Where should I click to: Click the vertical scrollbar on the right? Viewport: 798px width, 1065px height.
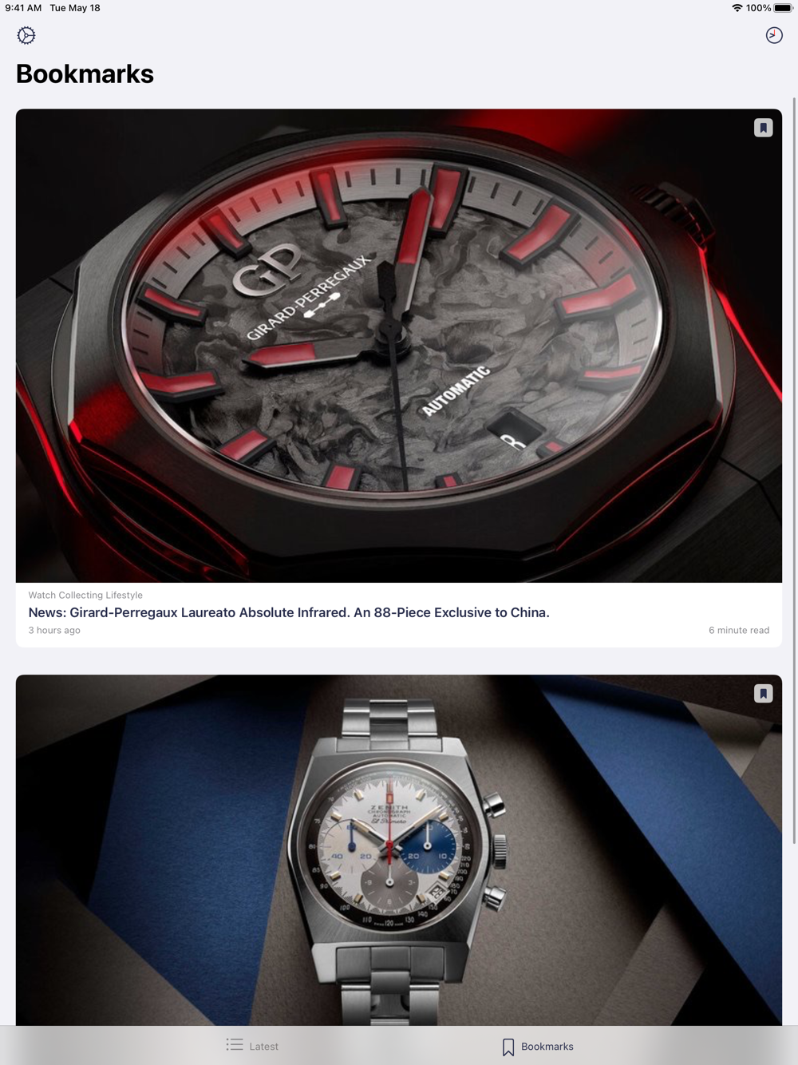click(x=794, y=471)
